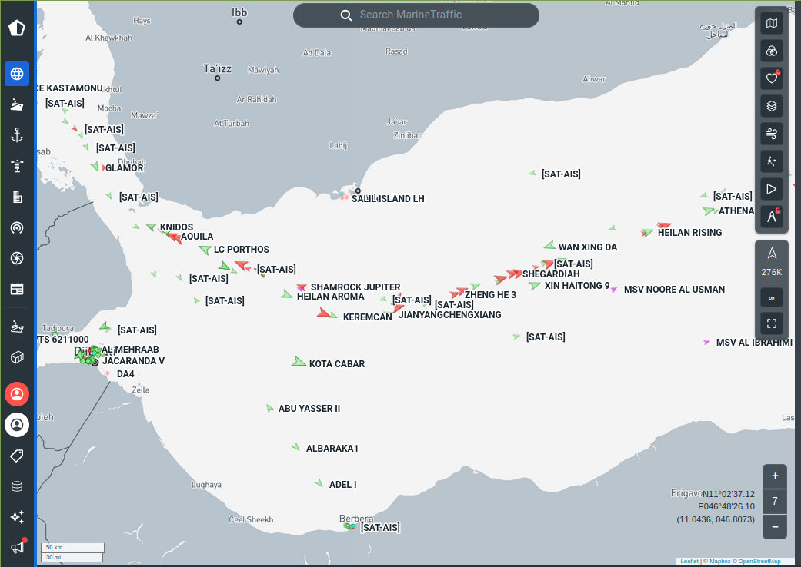This screenshot has width=801, height=567.
Task: Open the megaphone announcements icon
Action: pyautogui.click(x=18, y=546)
